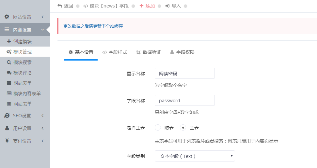Click the 字段类别 label

[136, 156]
